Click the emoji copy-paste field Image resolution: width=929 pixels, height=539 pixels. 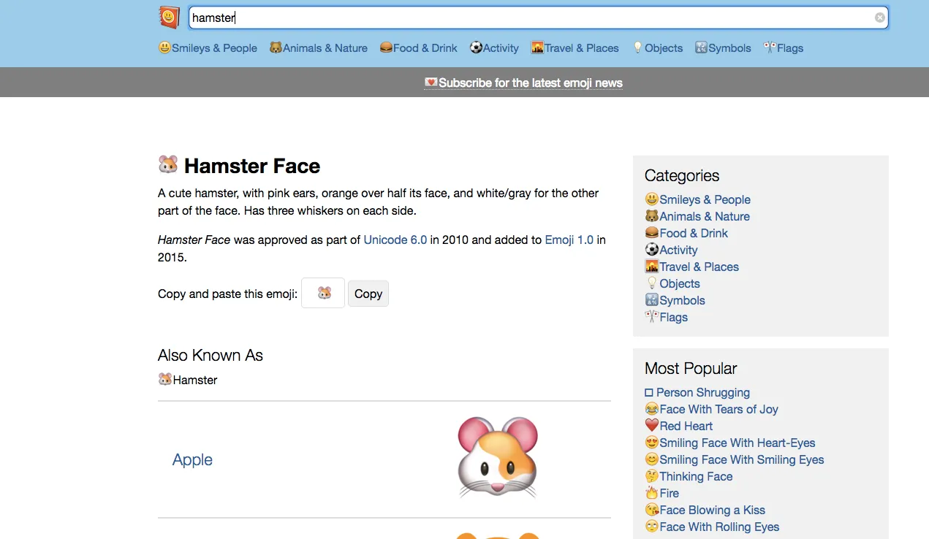pyautogui.click(x=323, y=294)
